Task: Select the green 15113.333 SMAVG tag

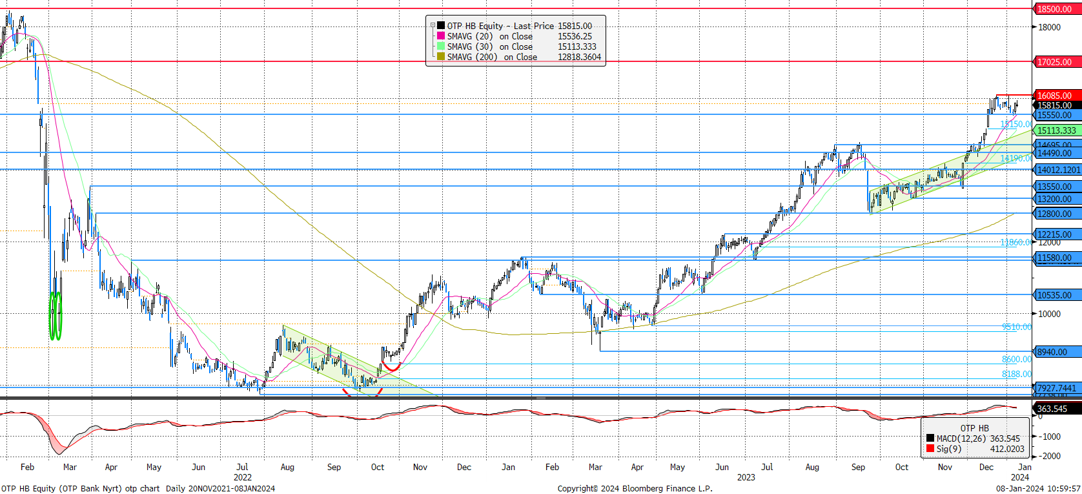Action: click(1056, 130)
